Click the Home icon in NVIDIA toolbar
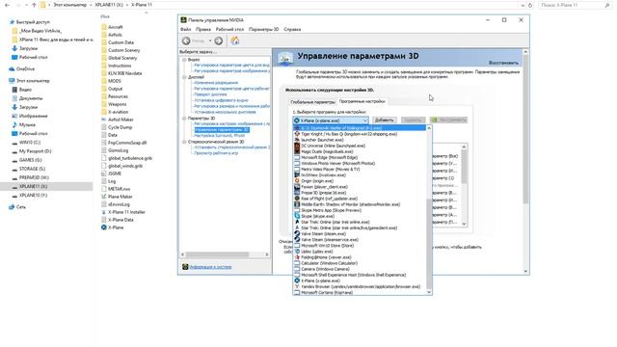 click(x=235, y=40)
